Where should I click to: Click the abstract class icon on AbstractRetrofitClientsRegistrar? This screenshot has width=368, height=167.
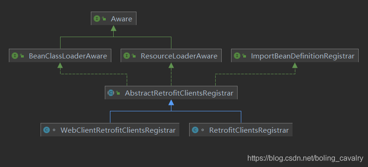coord(111,93)
